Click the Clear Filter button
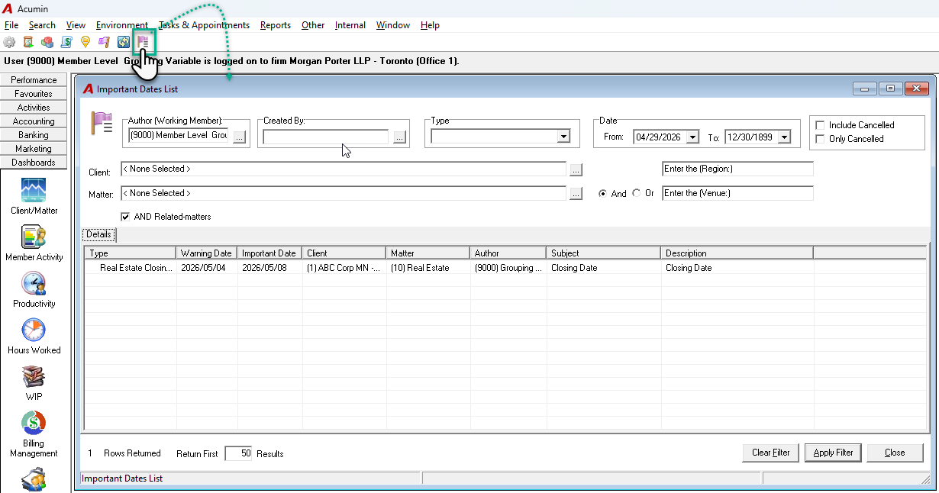This screenshot has height=493, width=939. (x=771, y=453)
